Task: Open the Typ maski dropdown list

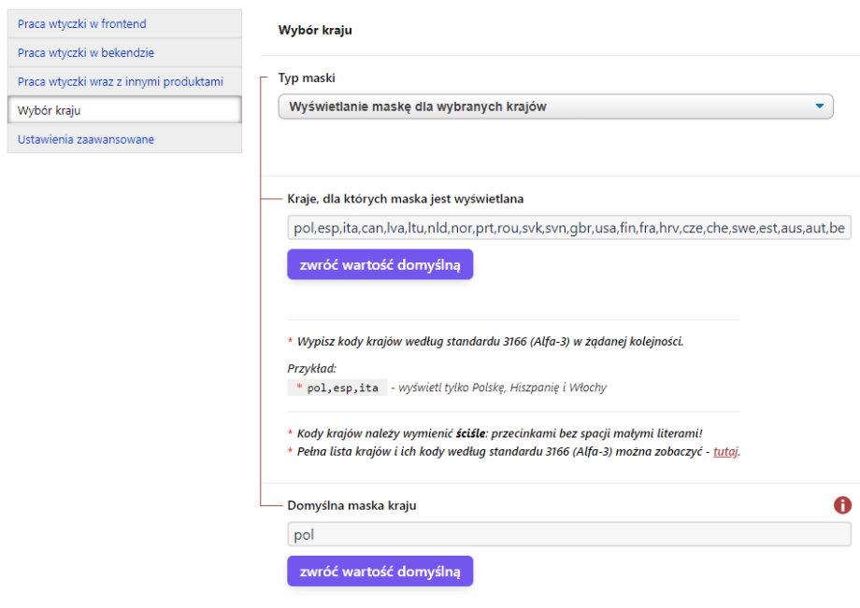Action: pyautogui.click(x=555, y=106)
